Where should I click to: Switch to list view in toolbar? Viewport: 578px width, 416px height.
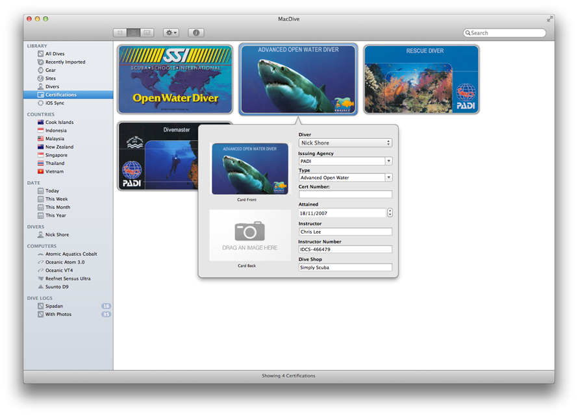tap(133, 33)
